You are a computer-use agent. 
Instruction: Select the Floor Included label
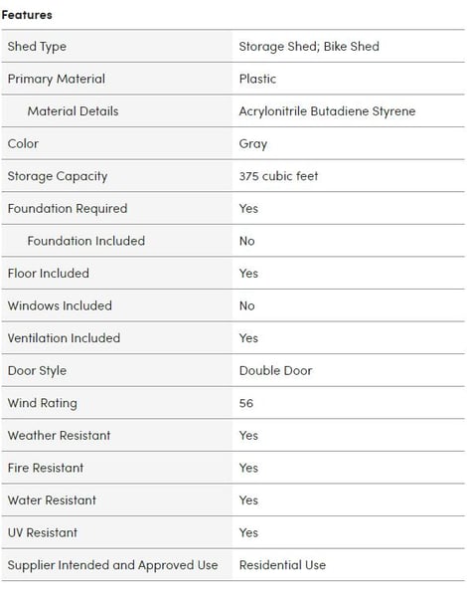tap(49, 274)
